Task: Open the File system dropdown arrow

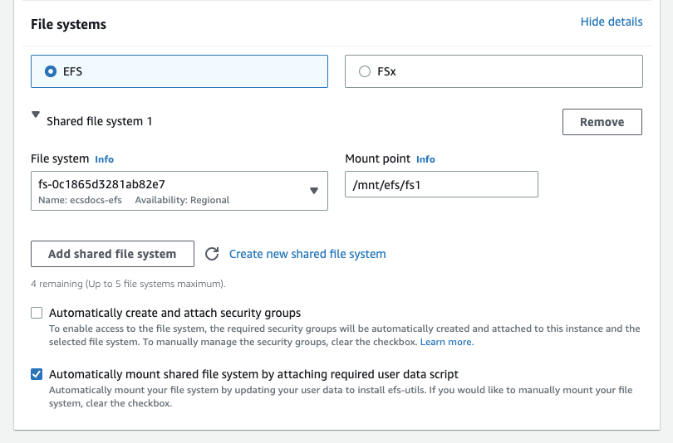Action: (314, 190)
